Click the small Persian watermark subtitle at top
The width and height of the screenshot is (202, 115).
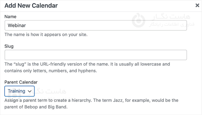coord(172,24)
